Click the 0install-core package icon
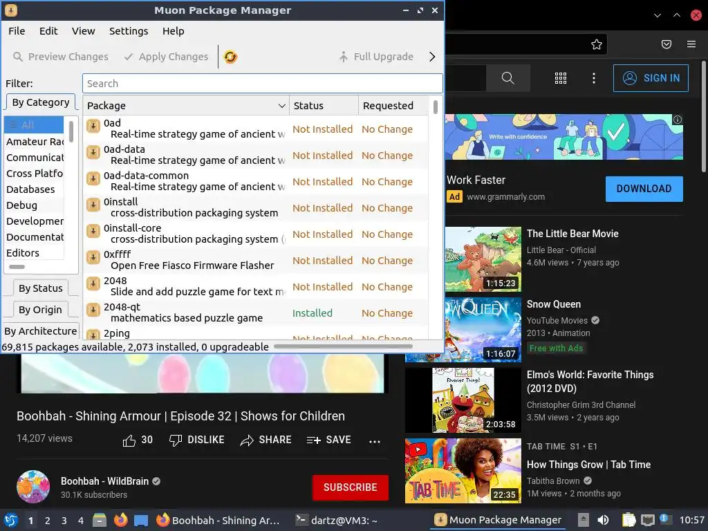This screenshot has height=531, width=708. [93, 231]
